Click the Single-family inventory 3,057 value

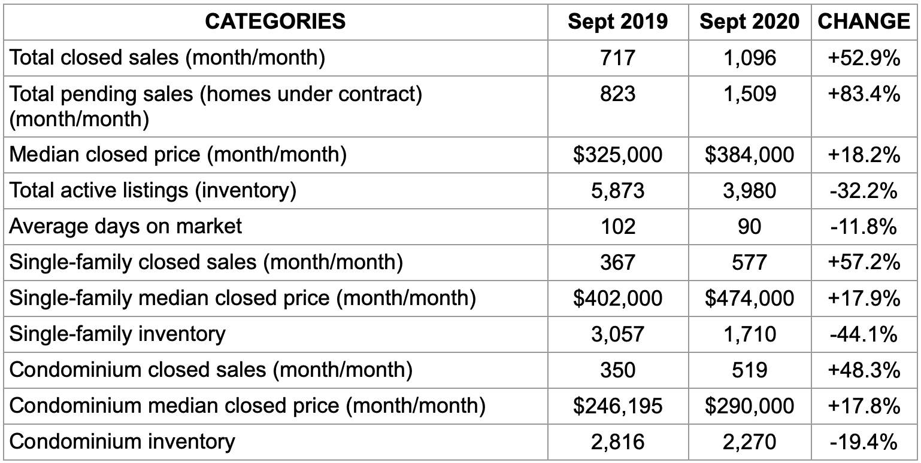pyautogui.click(x=617, y=334)
